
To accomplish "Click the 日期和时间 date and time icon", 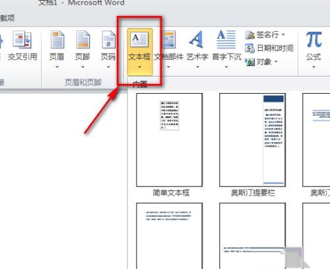I will click(x=250, y=48).
